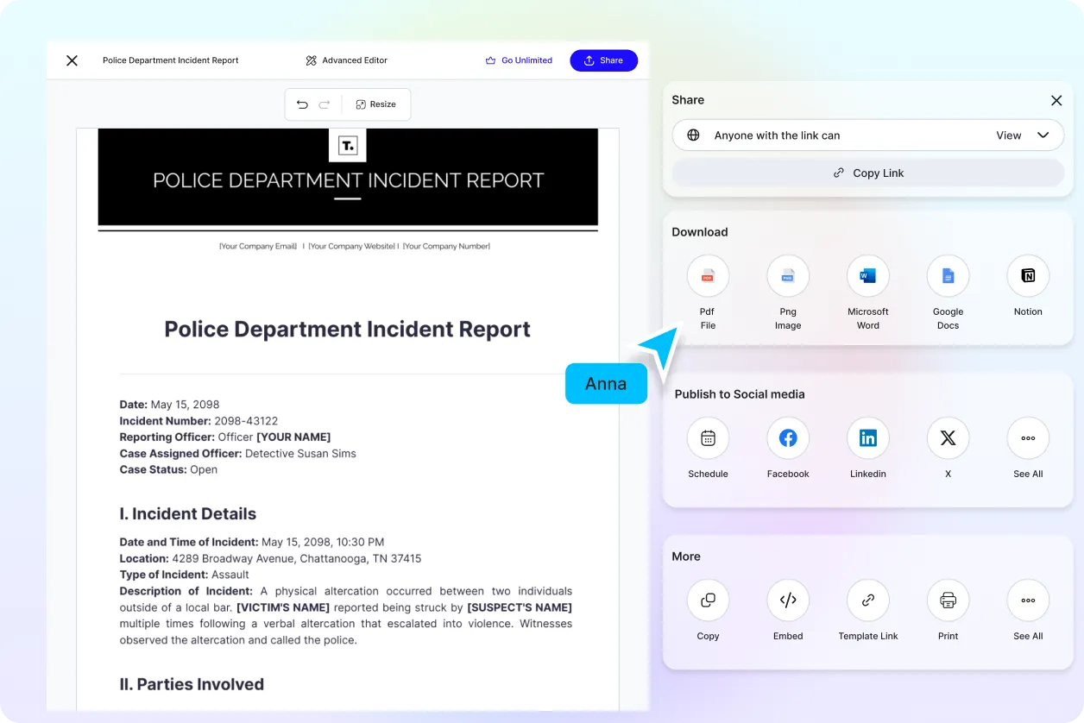
Task: Redo the last change
Action: point(325,104)
